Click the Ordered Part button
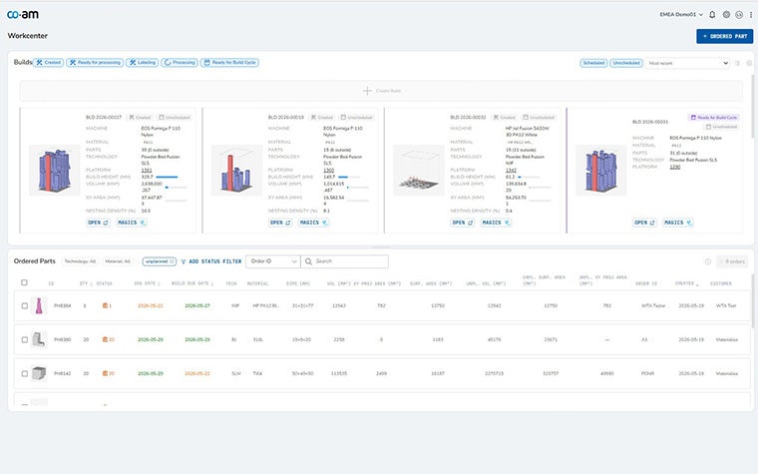758x474 pixels. (725, 36)
